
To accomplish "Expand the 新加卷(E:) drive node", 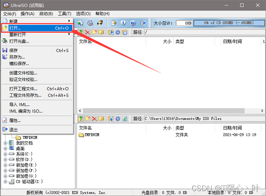I will [x=5, y=165].
